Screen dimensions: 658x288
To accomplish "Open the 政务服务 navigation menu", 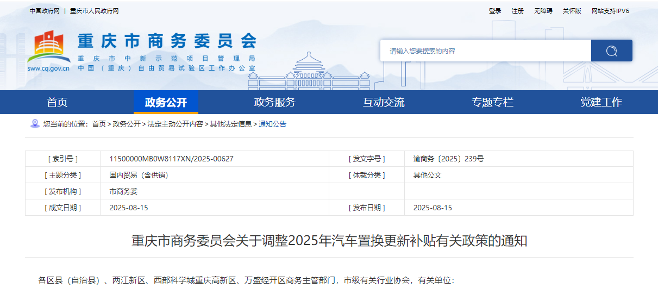I will pos(274,102).
